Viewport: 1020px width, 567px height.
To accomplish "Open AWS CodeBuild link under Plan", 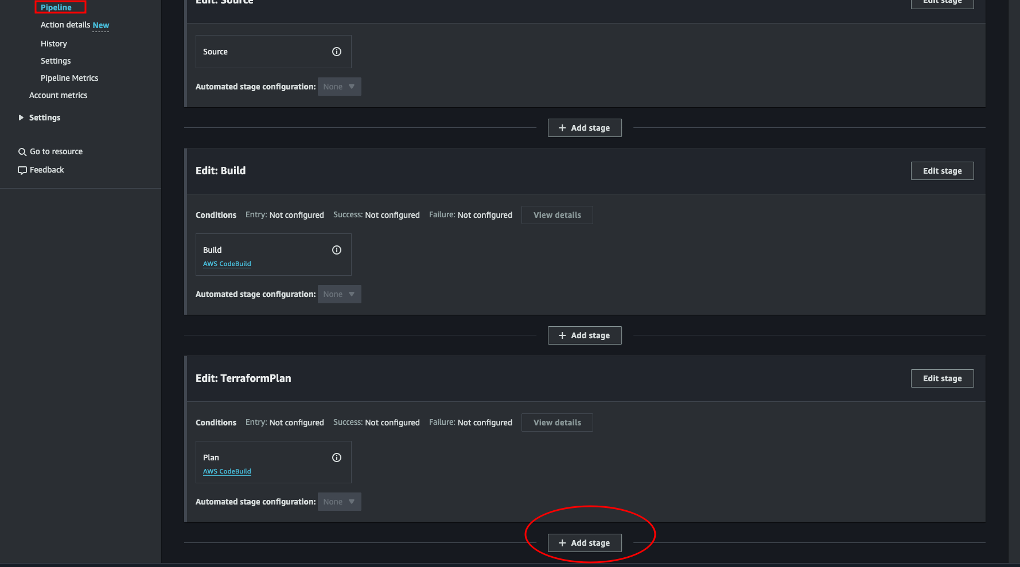I will pyautogui.click(x=227, y=471).
